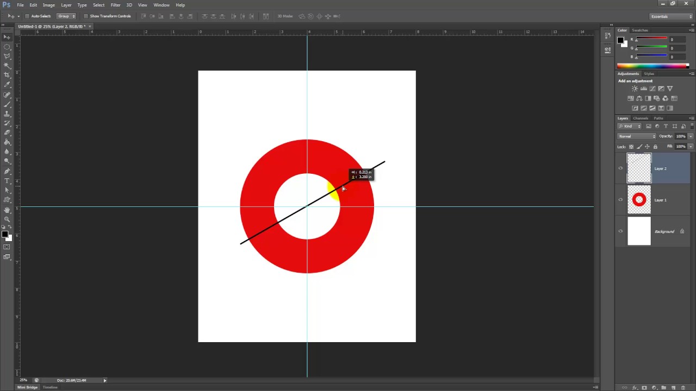Select the Path Selection tool

[7, 191]
